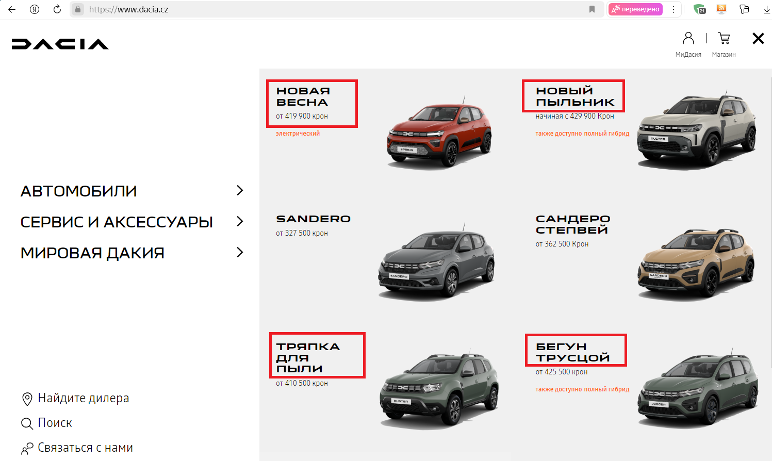The width and height of the screenshot is (772, 461).
Task: Open the Магазин shopping cart icon
Action: (x=724, y=38)
